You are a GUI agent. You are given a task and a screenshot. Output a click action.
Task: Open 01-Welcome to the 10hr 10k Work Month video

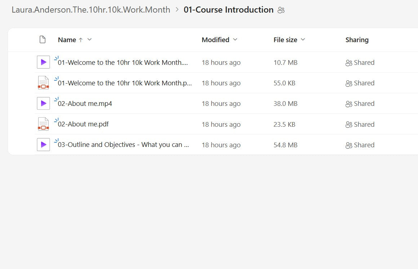coord(123,62)
